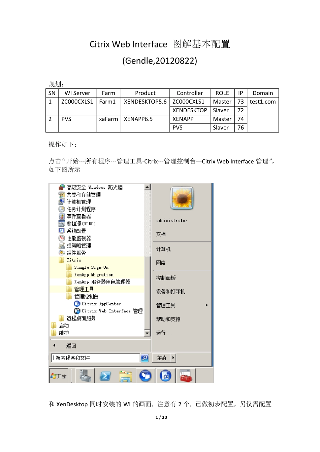Viewport: 320px width, 452px height.
Task: Click the 启动 folder icon
Action: pos(54,326)
